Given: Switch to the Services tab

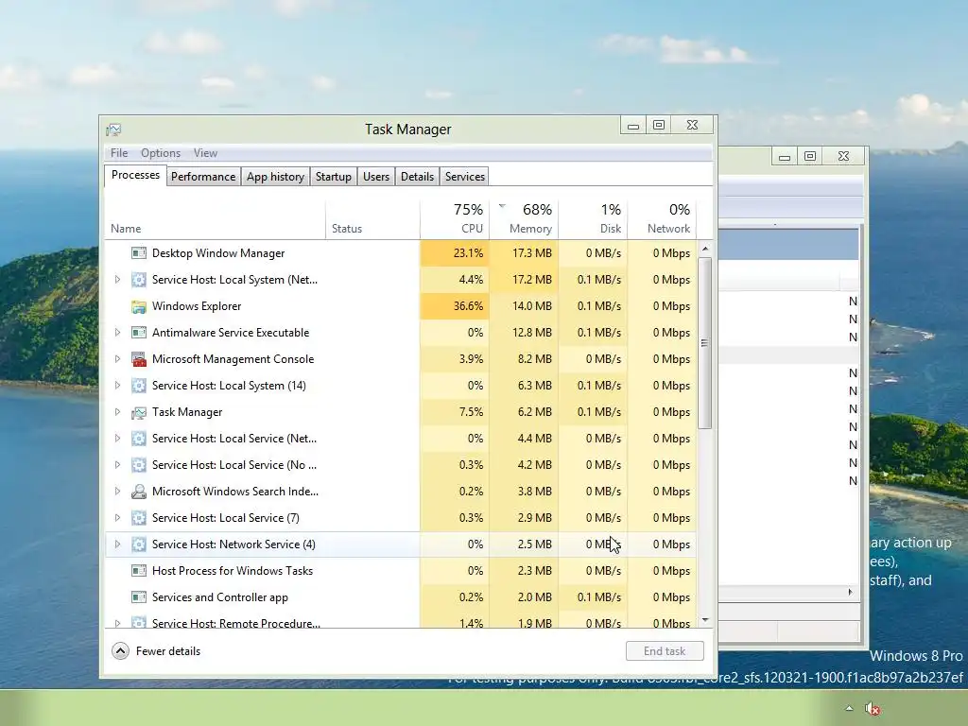Looking at the screenshot, I should pos(465,177).
